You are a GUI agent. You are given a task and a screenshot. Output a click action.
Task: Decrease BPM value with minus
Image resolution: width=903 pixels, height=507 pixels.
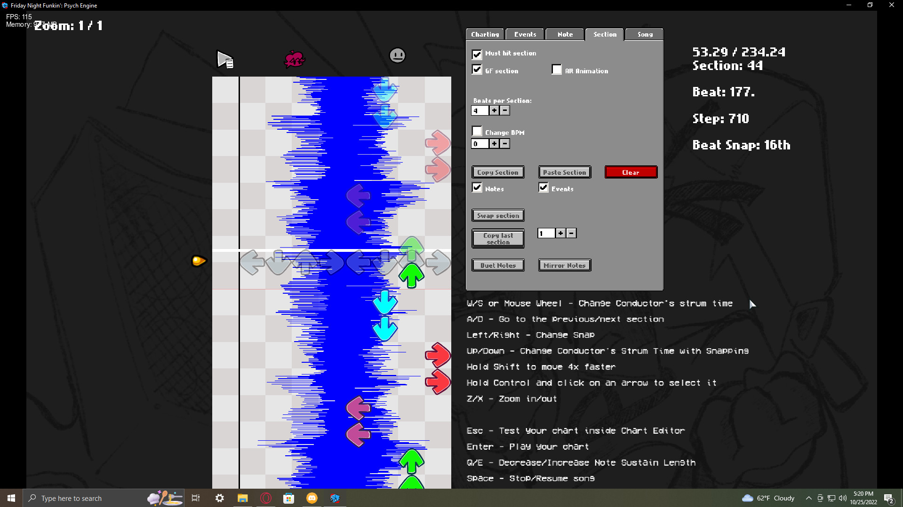tap(505, 144)
